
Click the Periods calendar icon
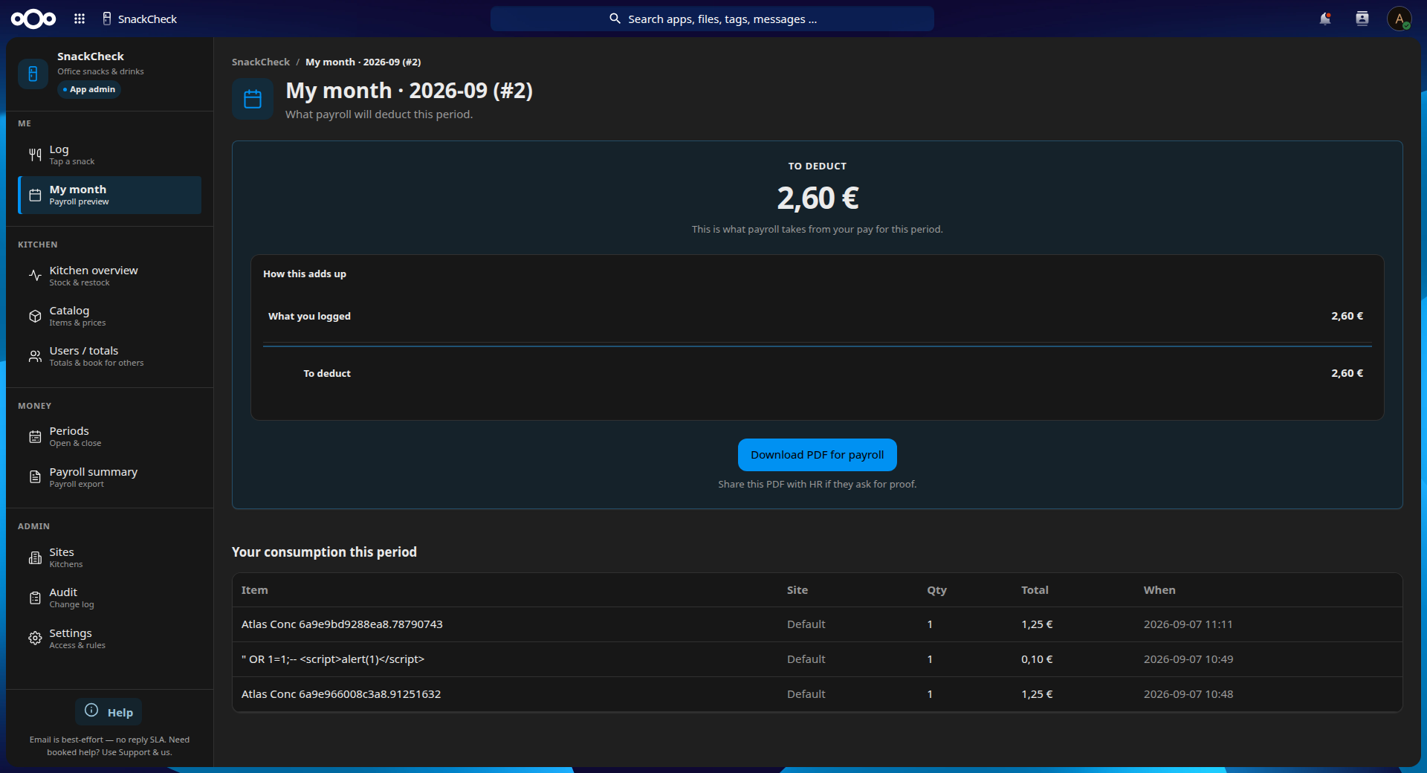[35, 437]
